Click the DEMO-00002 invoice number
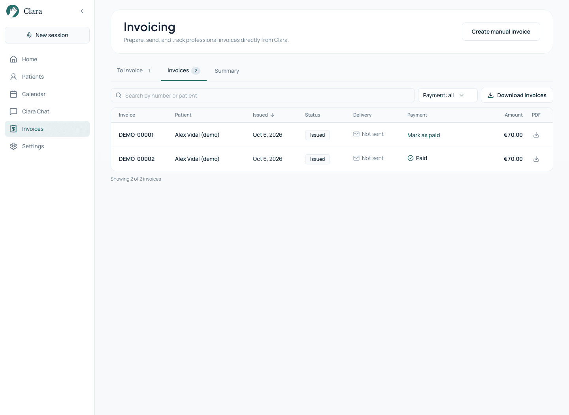This screenshot has height=415, width=569. point(137,159)
